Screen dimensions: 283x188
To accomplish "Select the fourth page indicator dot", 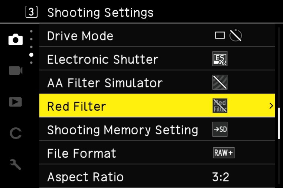I will 31,55.
